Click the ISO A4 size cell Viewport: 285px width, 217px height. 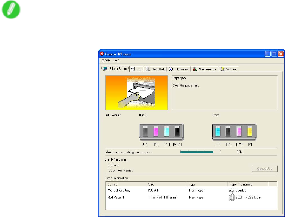[153, 190]
